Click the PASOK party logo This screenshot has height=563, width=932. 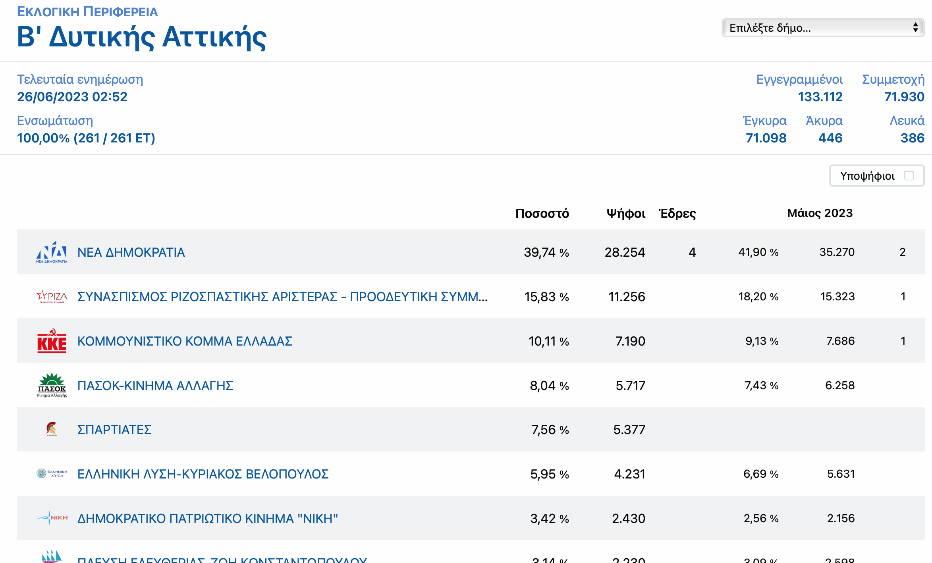tap(52, 385)
